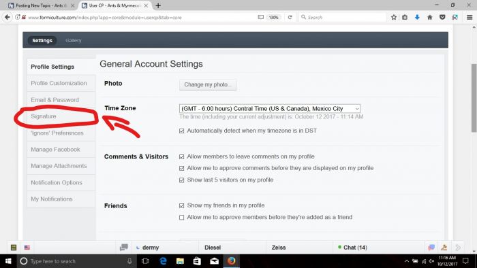
Task: Toggle reader view icon in address bar
Action: pyautogui.click(x=261, y=17)
